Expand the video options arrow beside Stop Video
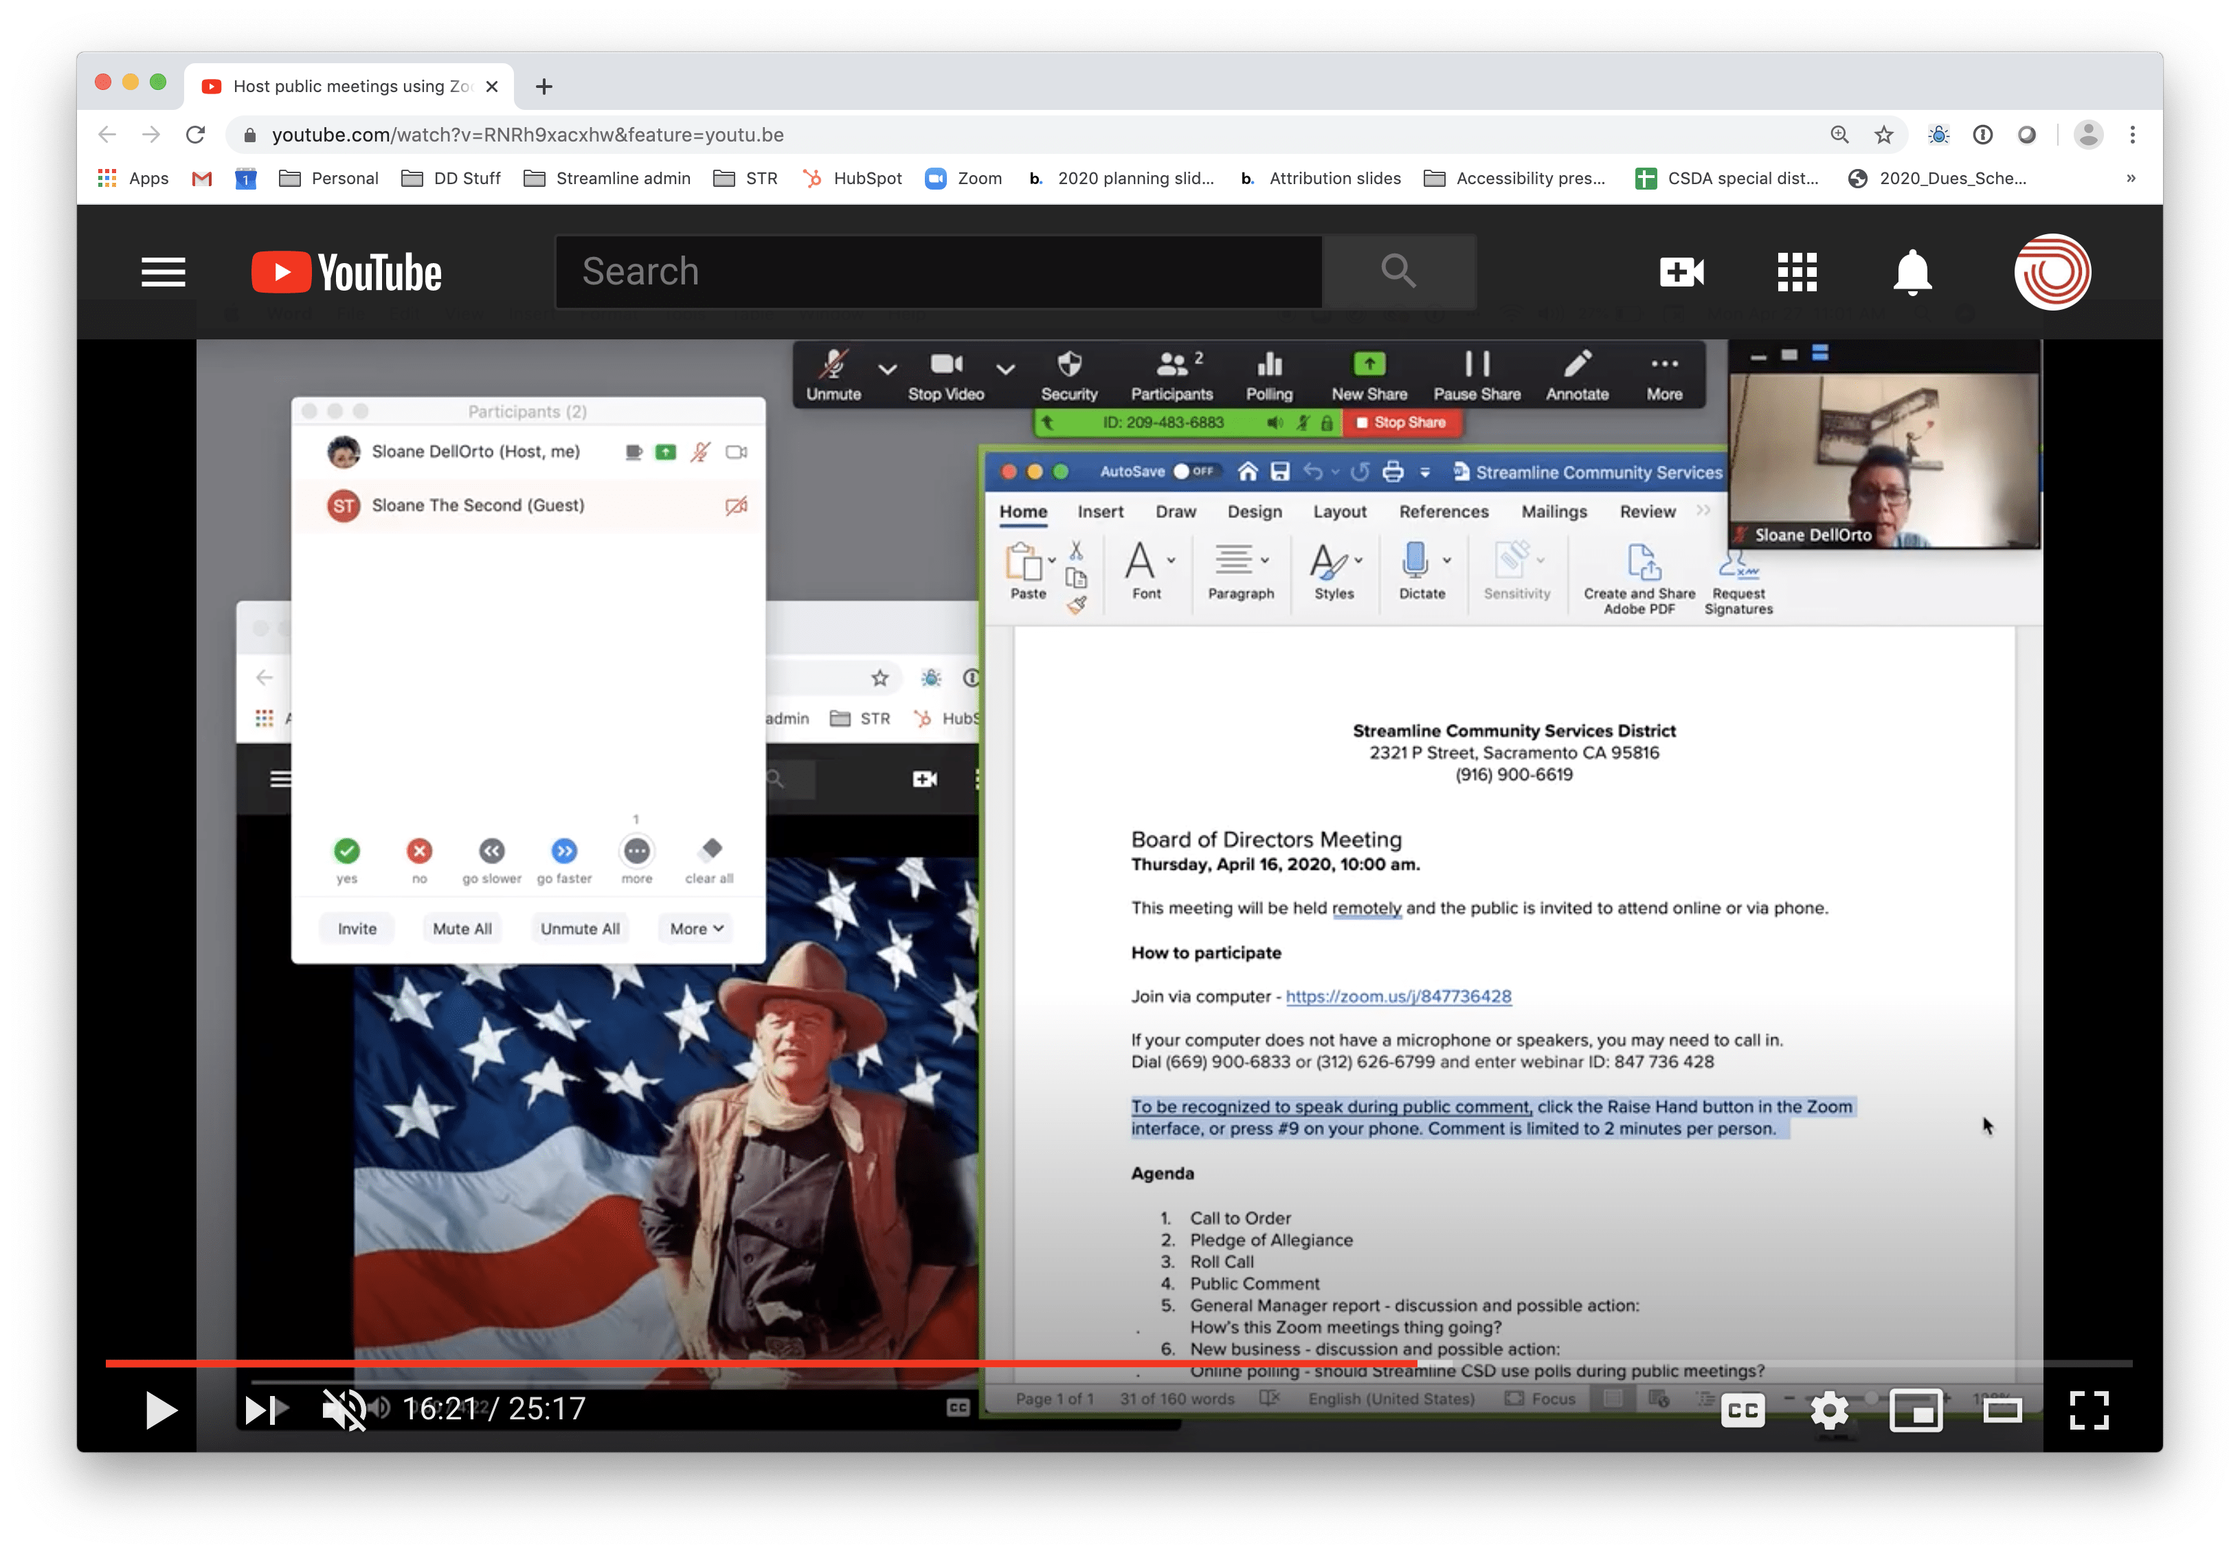Screen dimensions: 2240x1554 (1005, 369)
